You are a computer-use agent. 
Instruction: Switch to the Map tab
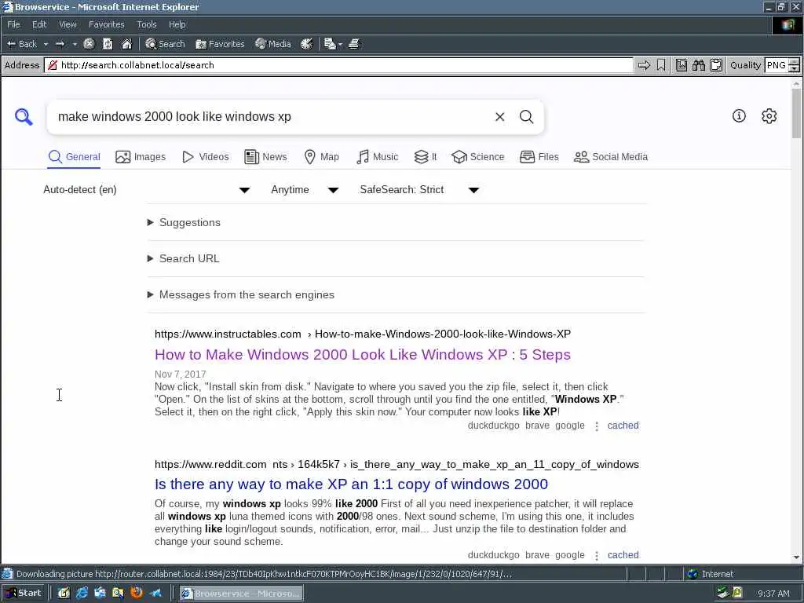click(321, 157)
